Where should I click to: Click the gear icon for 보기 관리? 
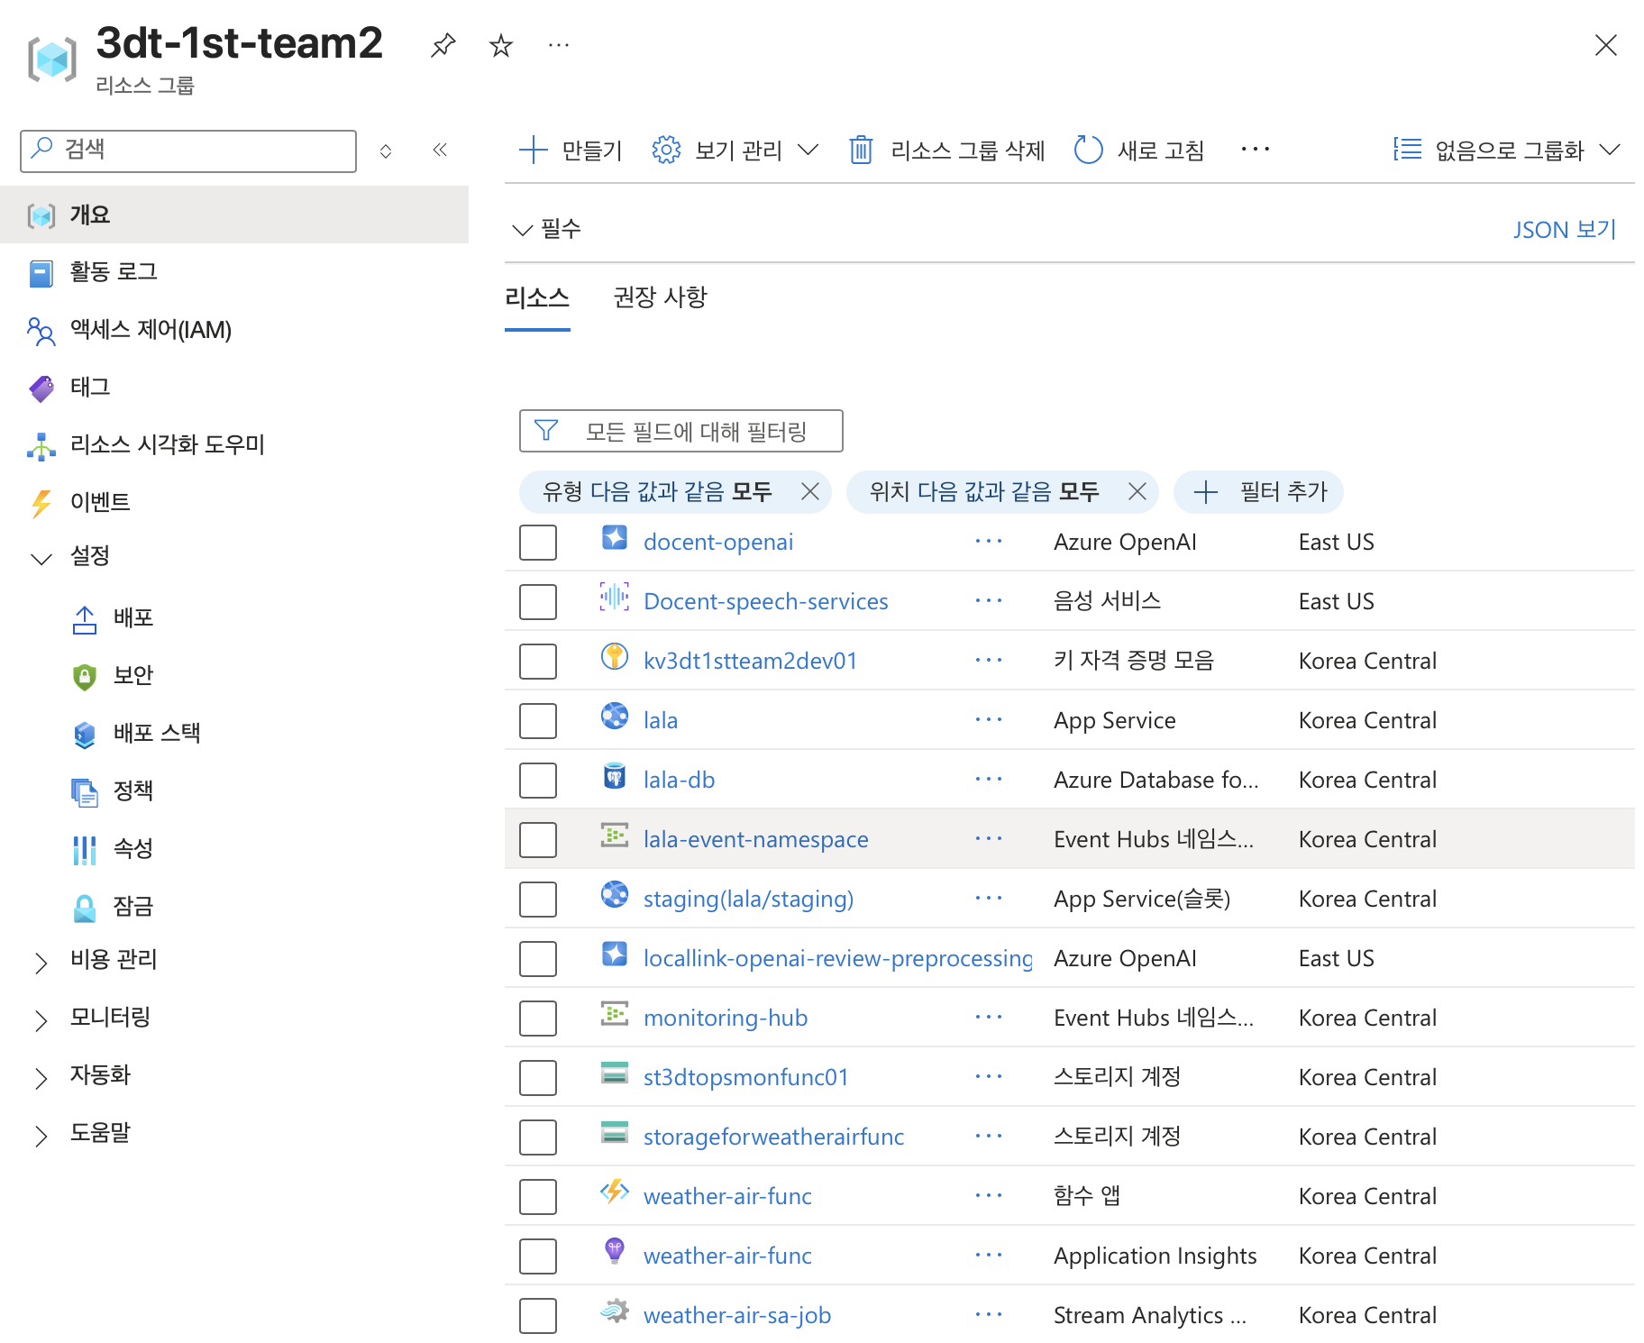[666, 150]
